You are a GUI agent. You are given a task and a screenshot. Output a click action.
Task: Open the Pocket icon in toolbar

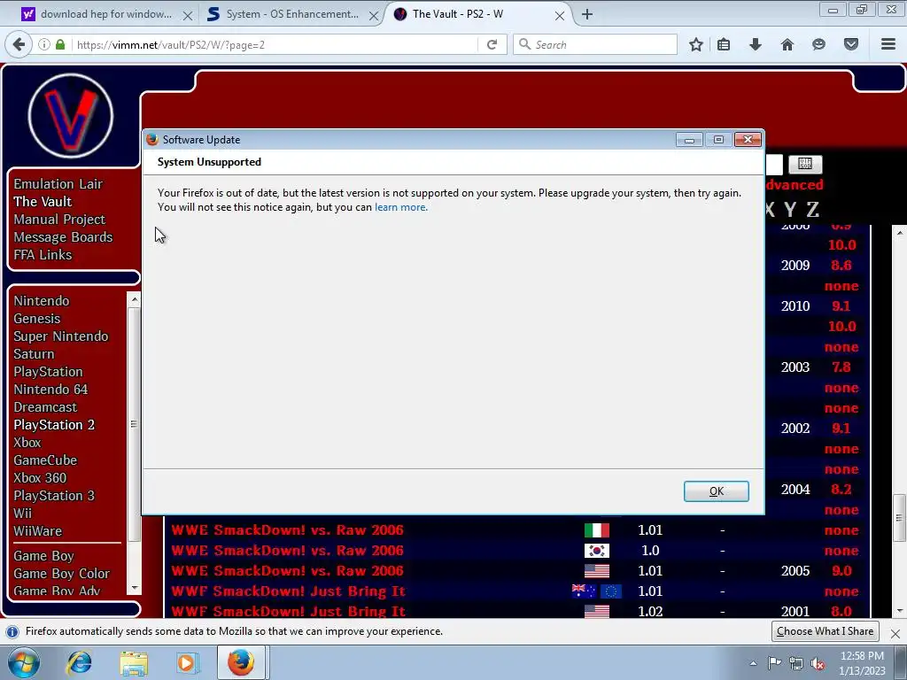click(851, 44)
